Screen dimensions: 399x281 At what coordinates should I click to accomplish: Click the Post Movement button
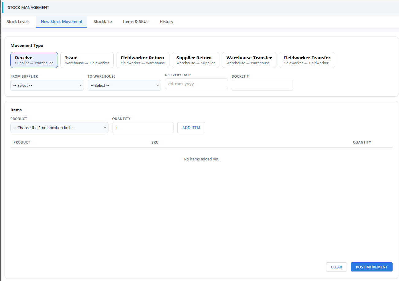click(372, 267)
